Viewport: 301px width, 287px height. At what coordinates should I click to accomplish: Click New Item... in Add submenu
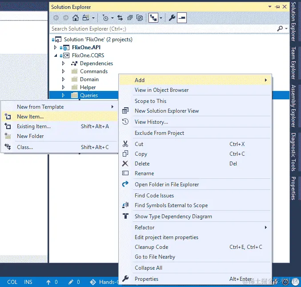pos(60,117)
